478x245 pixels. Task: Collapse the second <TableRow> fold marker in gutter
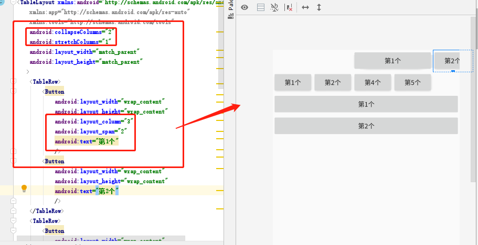[x=13, y=221]
